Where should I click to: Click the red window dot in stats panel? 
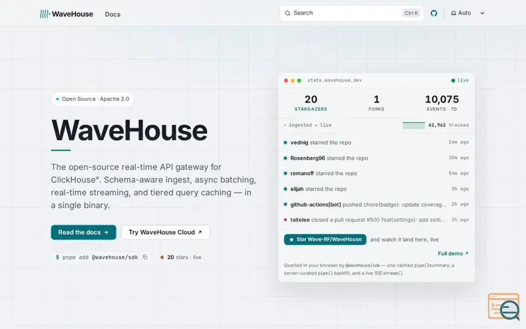(286, 80)
